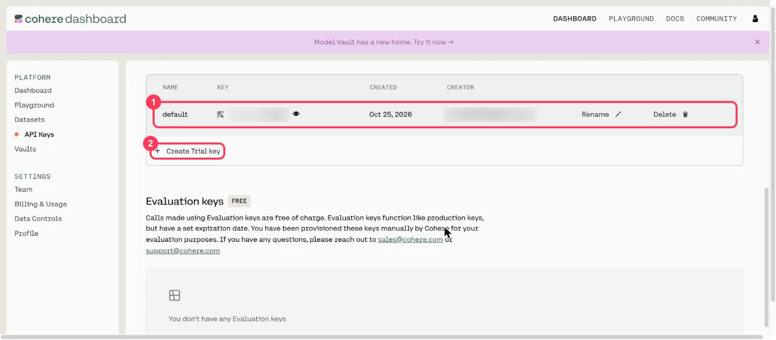Click the Oct 25, 2026 created date

[391, 115]
